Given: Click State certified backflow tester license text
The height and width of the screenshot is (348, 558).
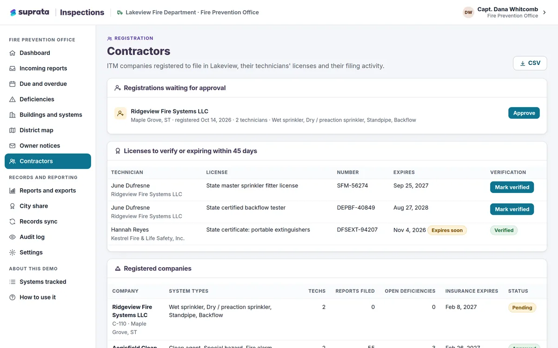Looking at the screenshot, I should click(246, 207).
